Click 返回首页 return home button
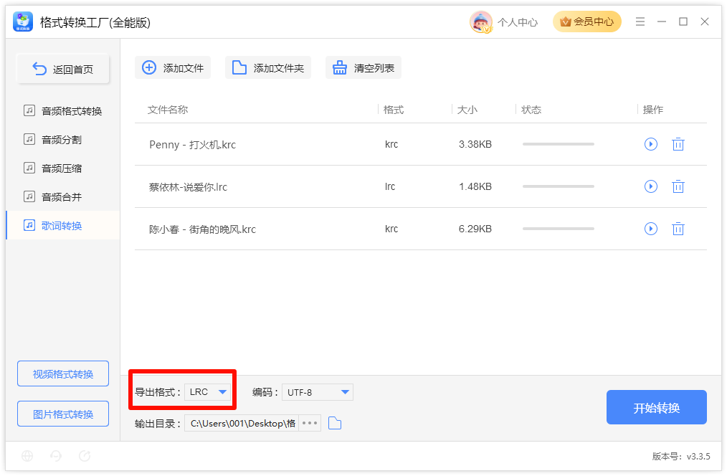This screenshot has width=727, height=476. tap(63, 69)
